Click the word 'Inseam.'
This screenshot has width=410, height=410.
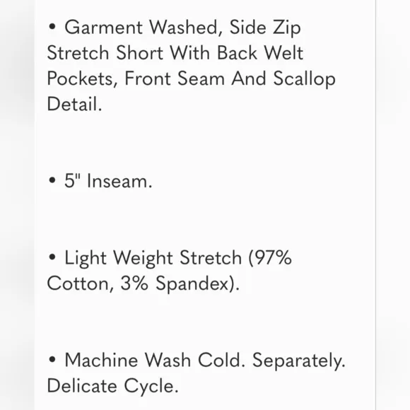point(119,181)
